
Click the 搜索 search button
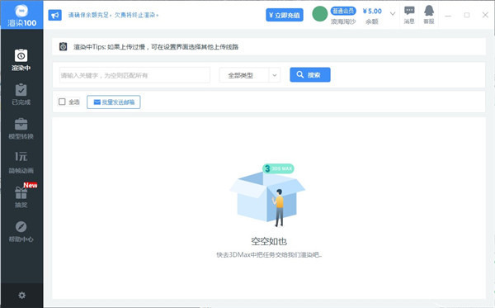[x=310, y=75]
